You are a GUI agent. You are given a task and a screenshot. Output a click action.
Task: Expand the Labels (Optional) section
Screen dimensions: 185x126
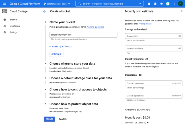point(60,46)
